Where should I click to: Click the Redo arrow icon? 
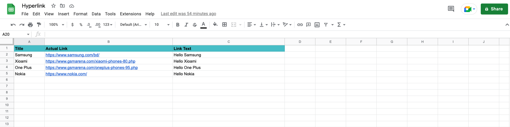pos(22,25)
